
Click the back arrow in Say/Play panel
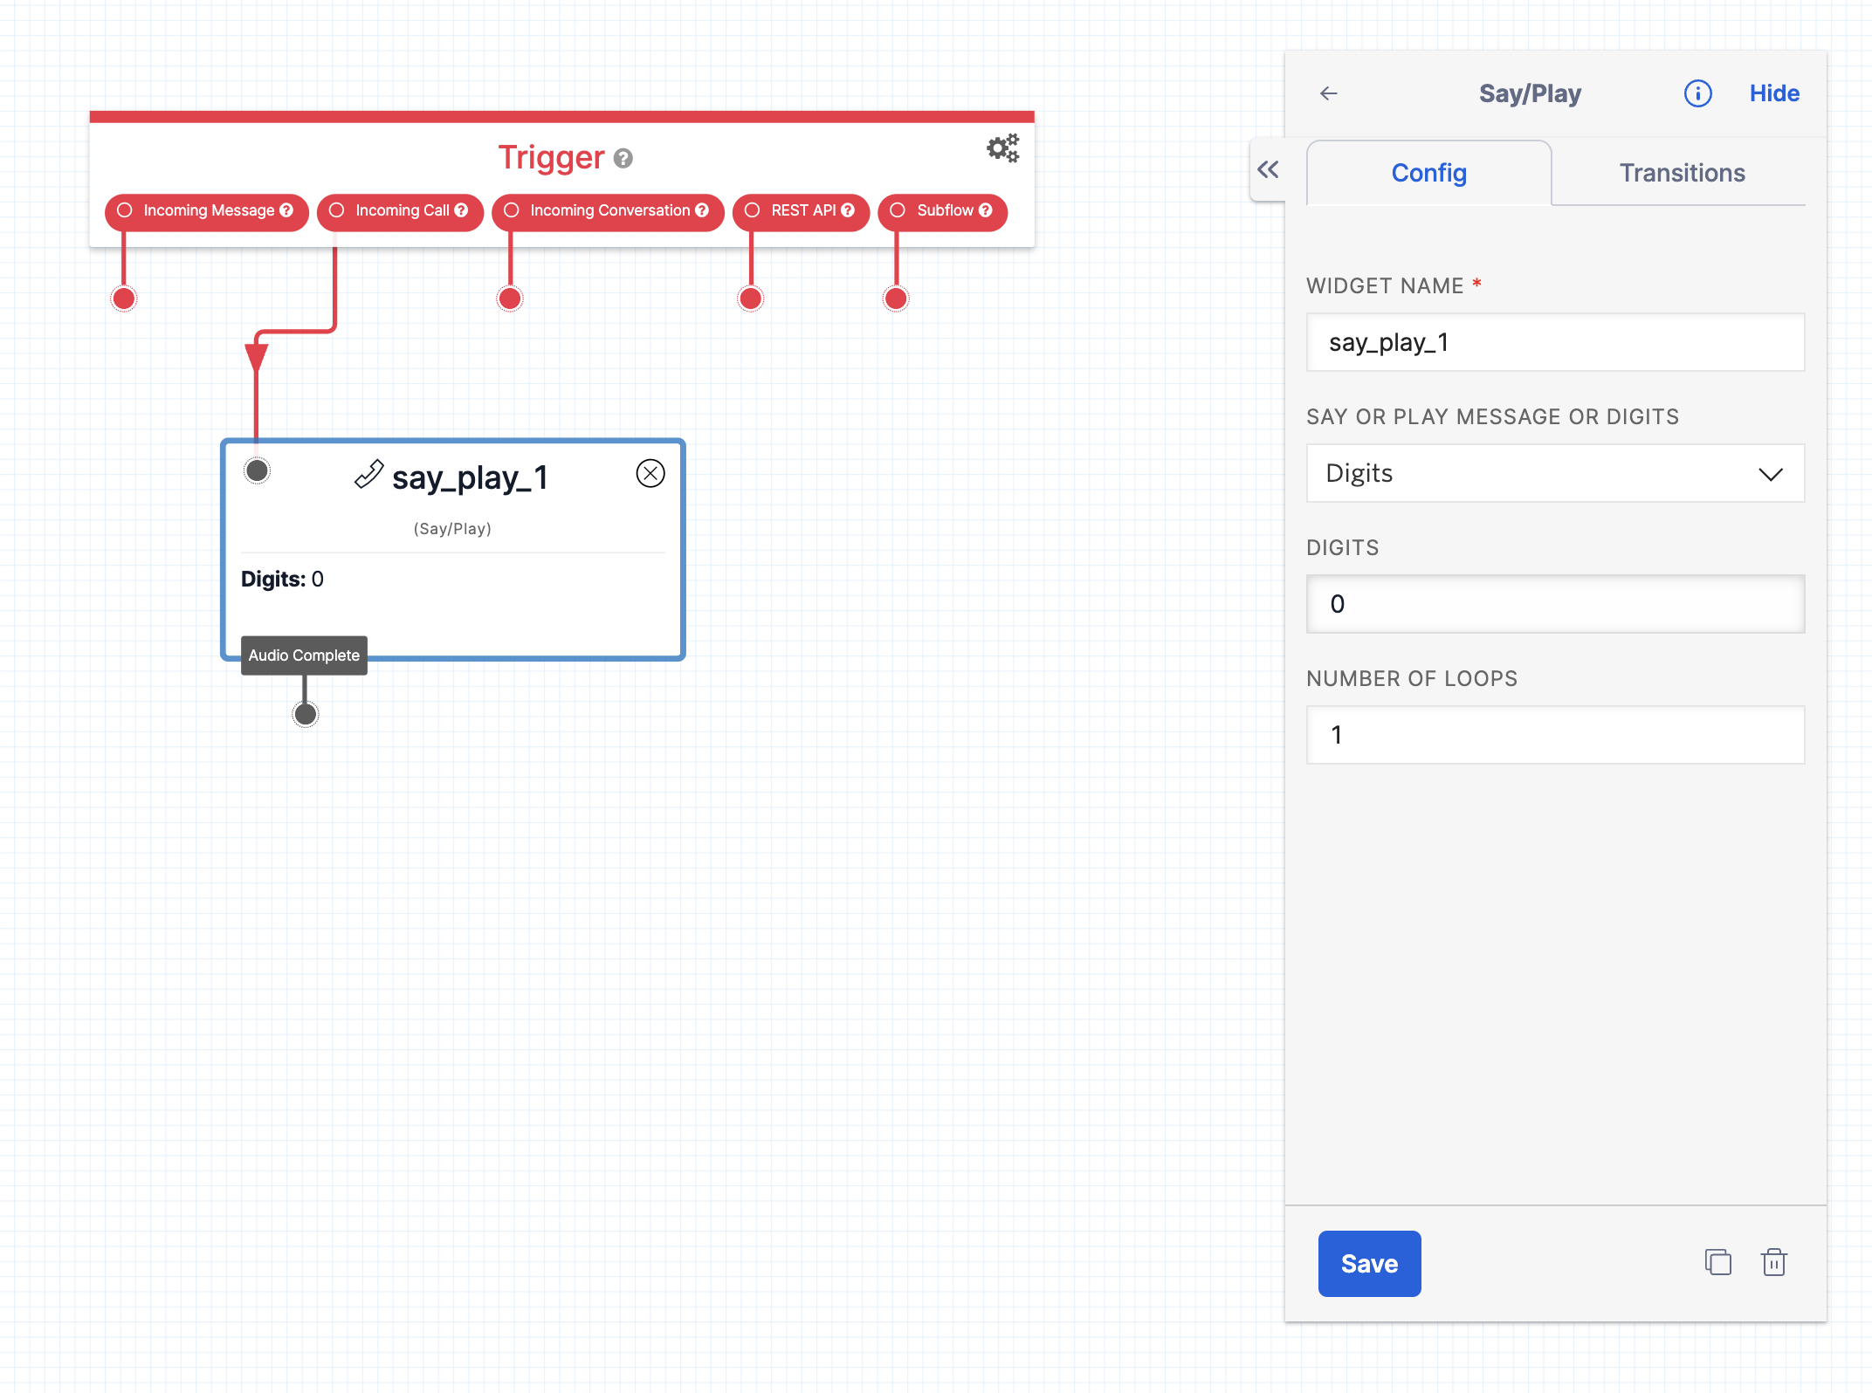coord(1328,93)
